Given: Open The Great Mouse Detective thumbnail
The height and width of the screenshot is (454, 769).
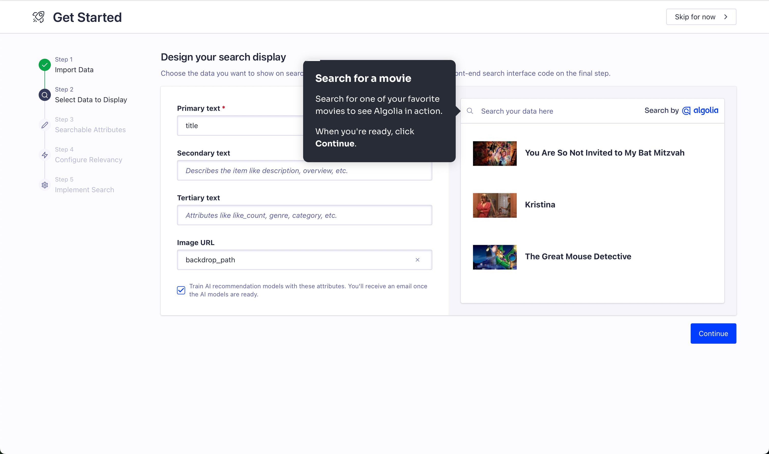Looking at the screenshot, I should pos(495,257).
